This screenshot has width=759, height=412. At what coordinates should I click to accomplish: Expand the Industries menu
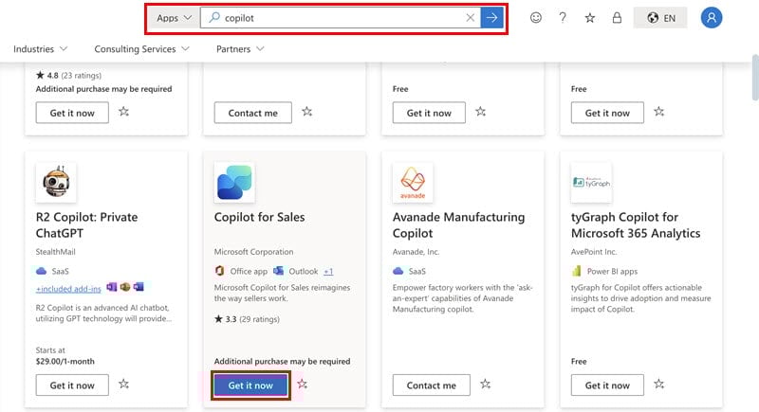pos(40,49)
